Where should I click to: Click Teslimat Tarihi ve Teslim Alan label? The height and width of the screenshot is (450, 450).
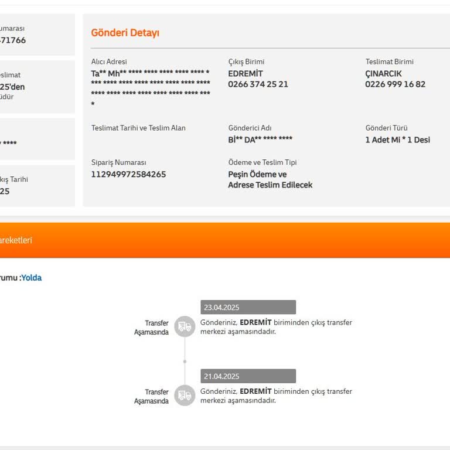tap(138, 128)
